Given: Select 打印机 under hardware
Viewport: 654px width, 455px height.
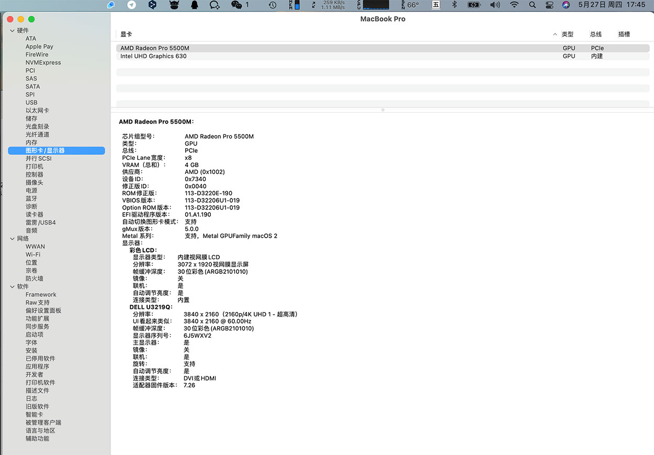Looking at the screenshot, I should tap(35, 167).
